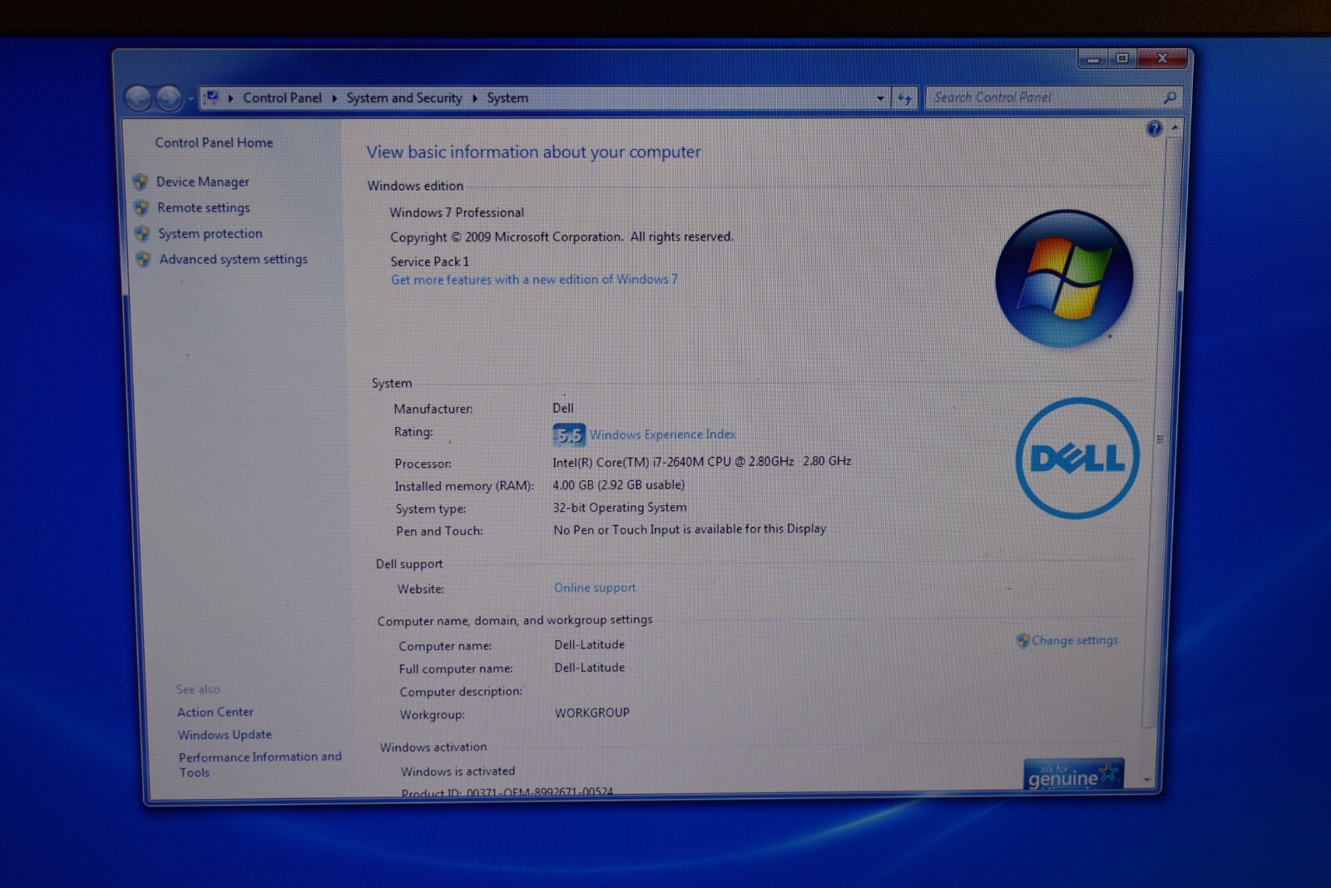Screen dimensions: 1331x888
Task: Expand the arrow after Control Panel breadcrumb
Action: (x=334, y=98)
